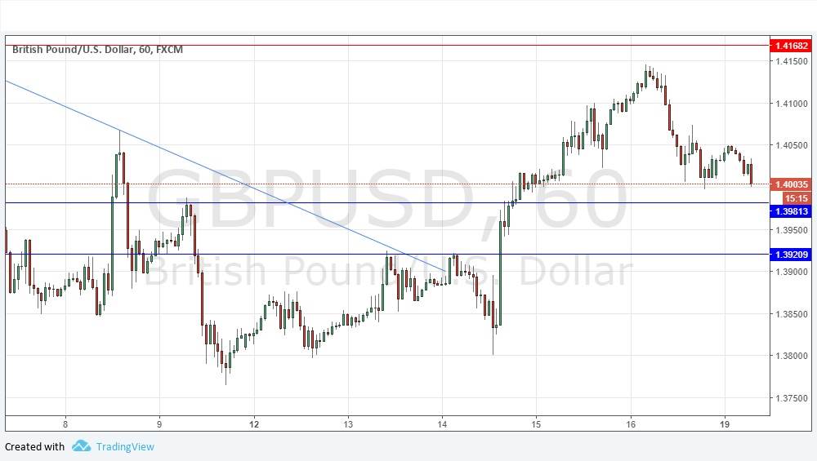Click the TradingView cloud logo icon
The image size is (817, 461).
(81, 446)
